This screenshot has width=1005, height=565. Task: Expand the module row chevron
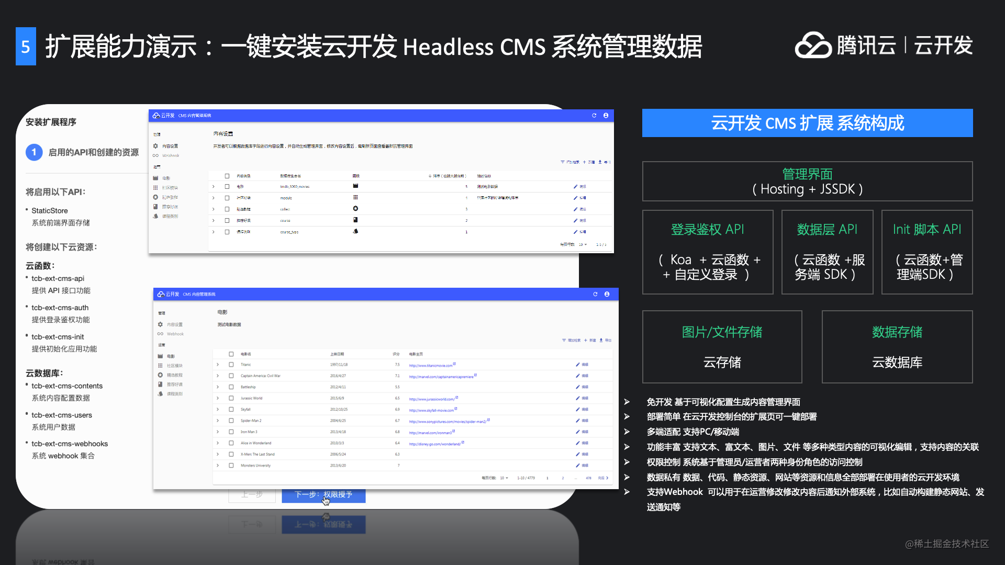click(214, 198)
